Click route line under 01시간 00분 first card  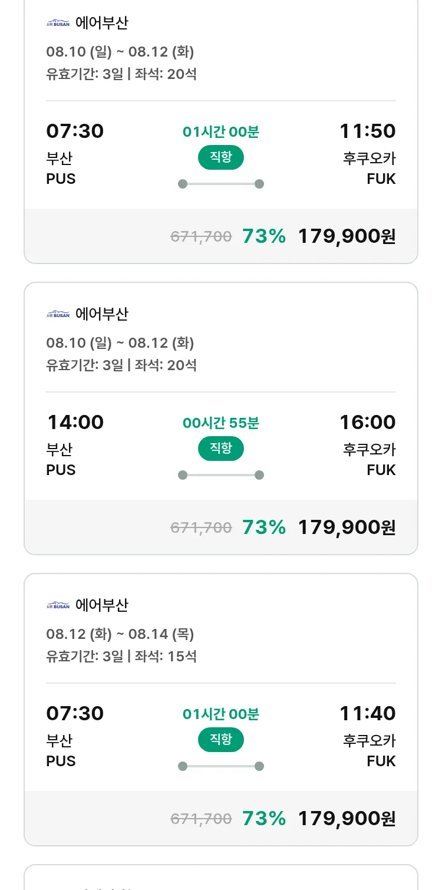pos(220,184)
